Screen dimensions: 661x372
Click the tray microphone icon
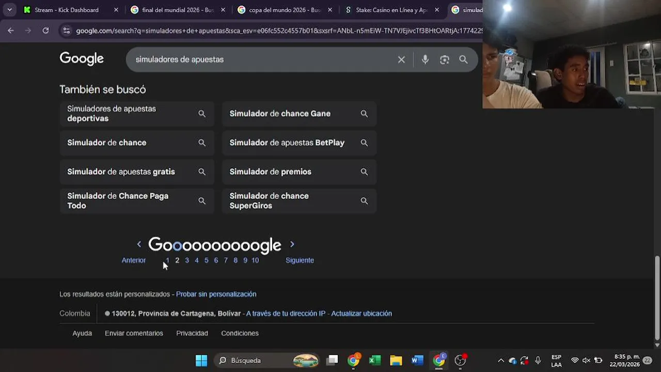(538, 361)
